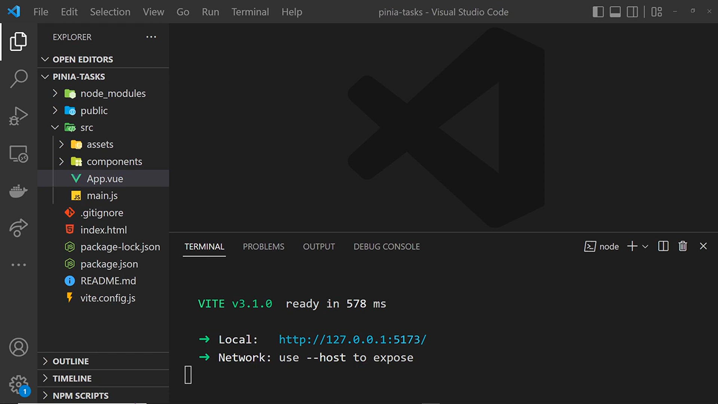Screen dimensions: 718x404
Task: Open the View menu
Action: (153, 12)
